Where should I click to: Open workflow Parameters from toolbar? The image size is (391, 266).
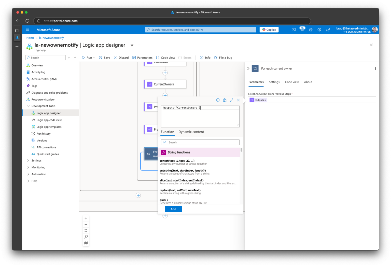pos(142,58)
